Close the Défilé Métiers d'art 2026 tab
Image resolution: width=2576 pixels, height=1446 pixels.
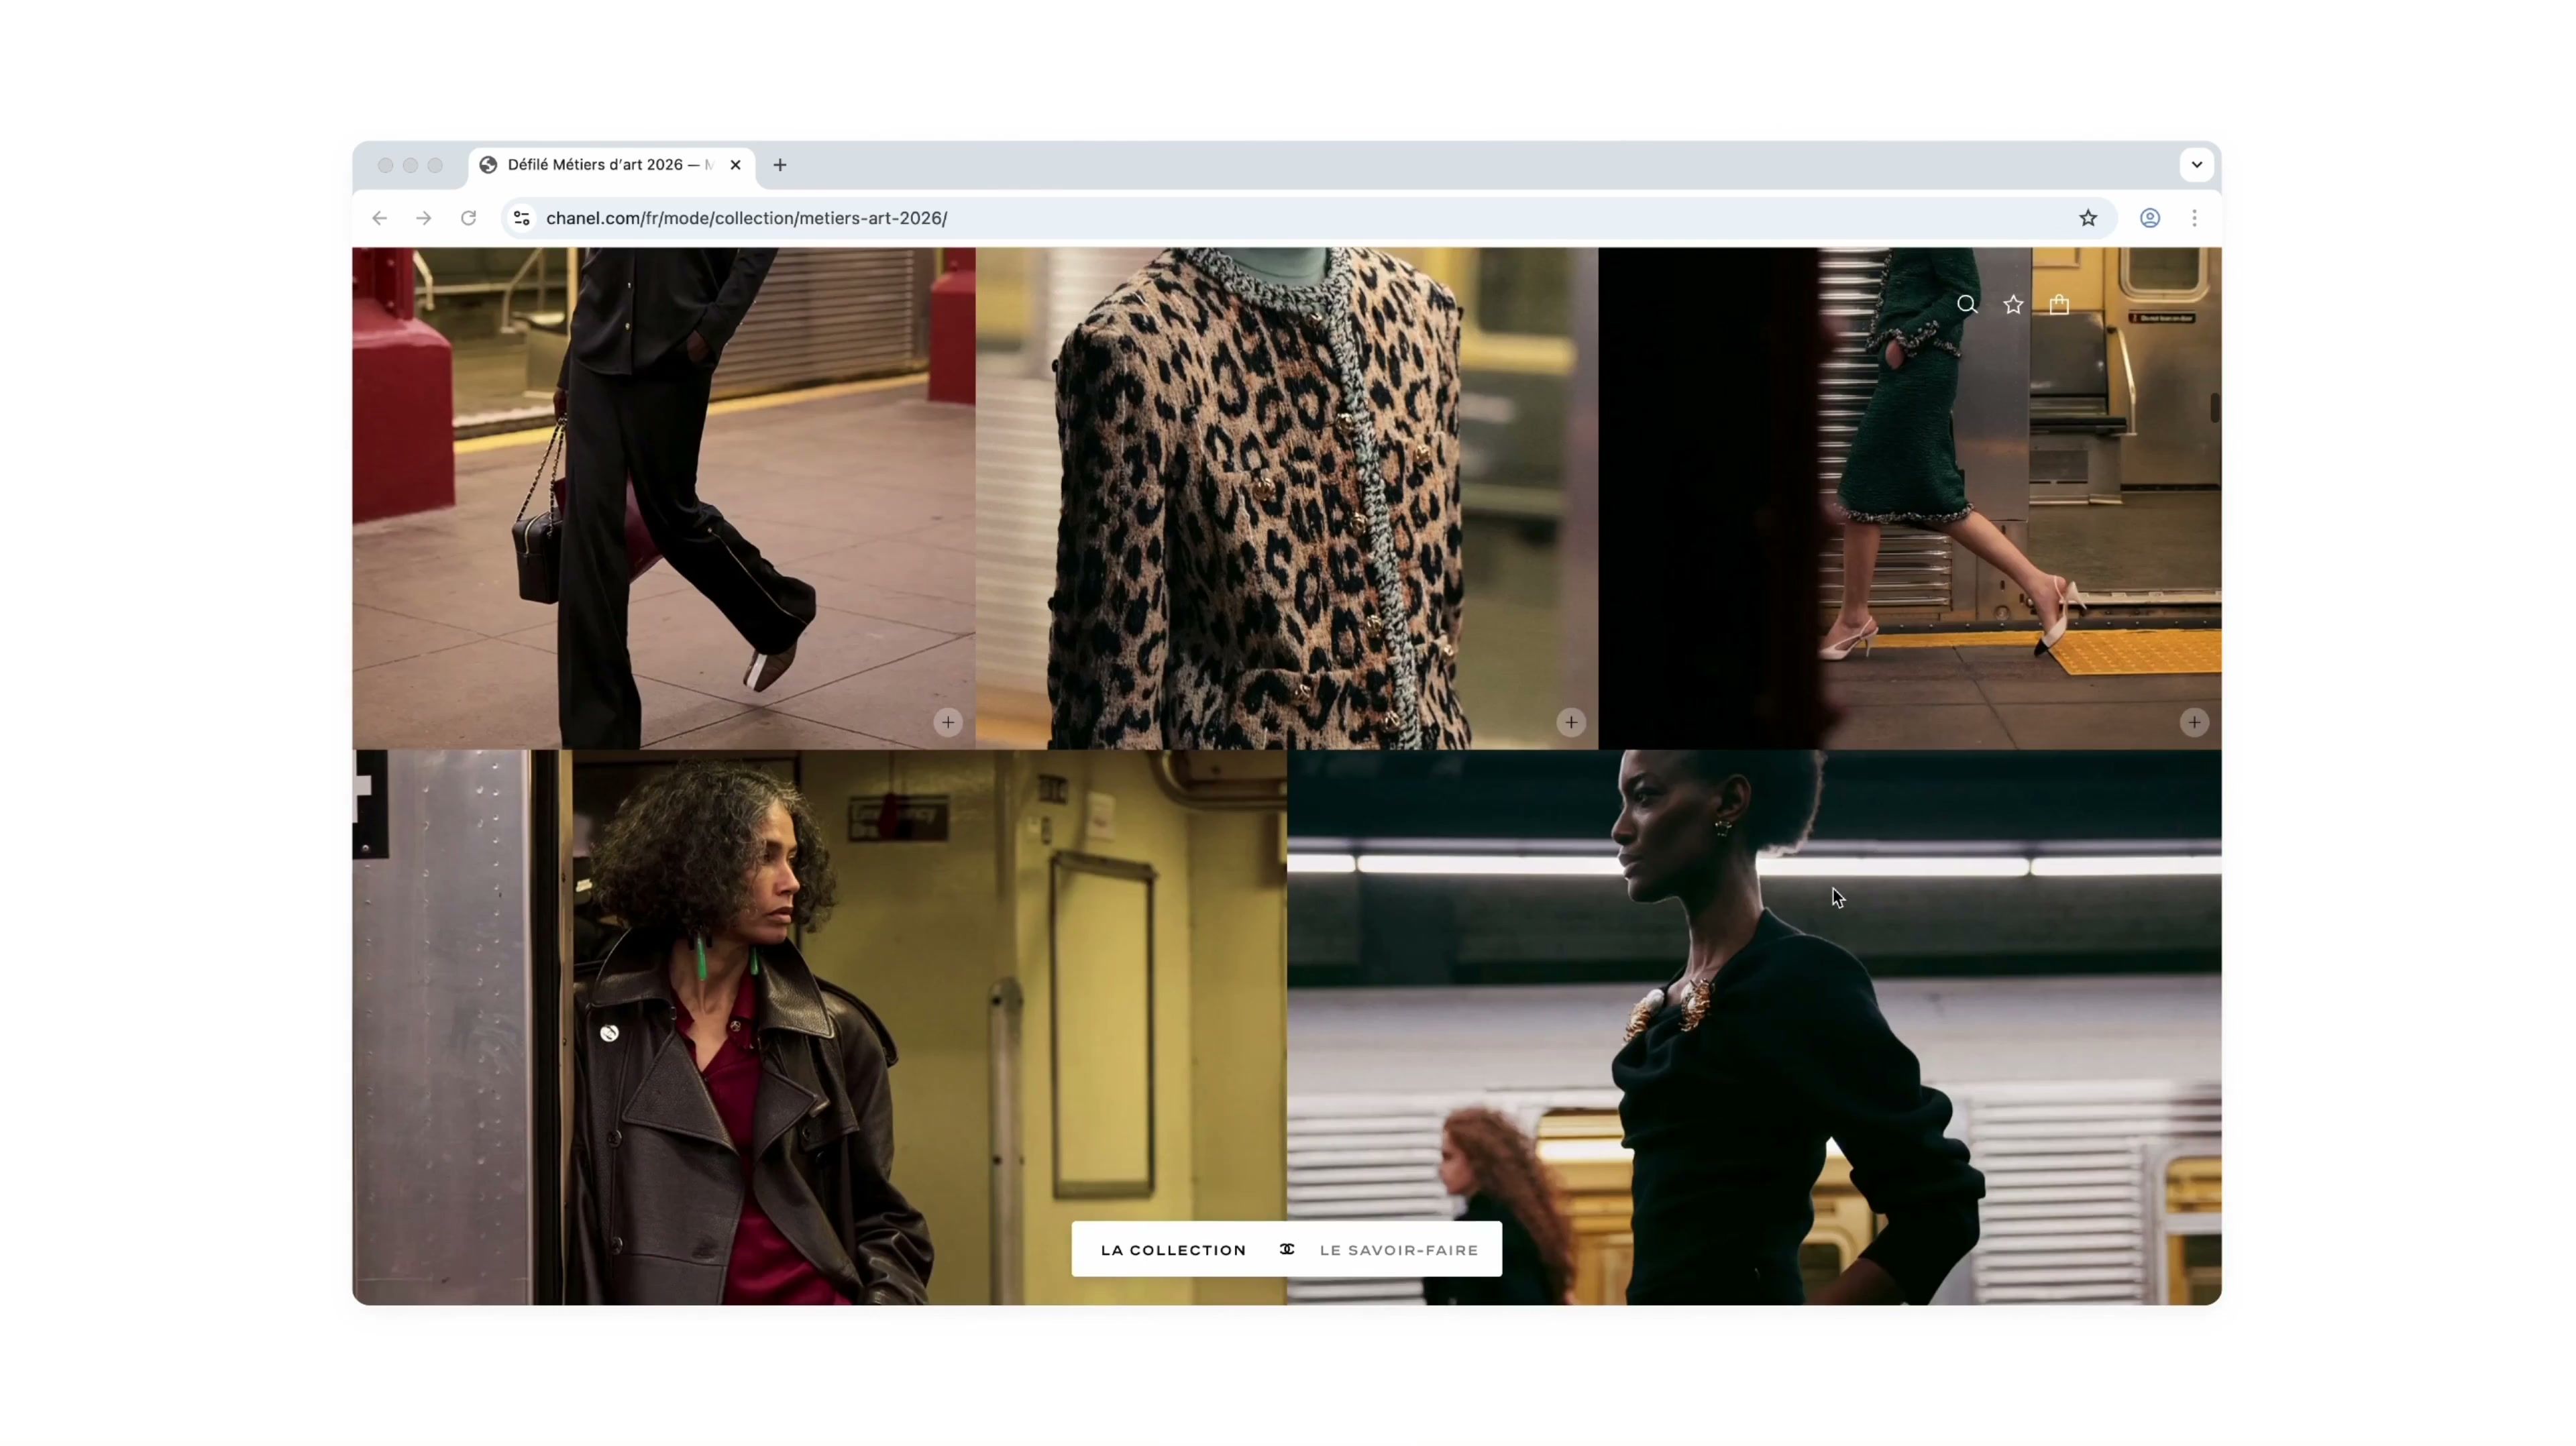[x=736, y=165]
